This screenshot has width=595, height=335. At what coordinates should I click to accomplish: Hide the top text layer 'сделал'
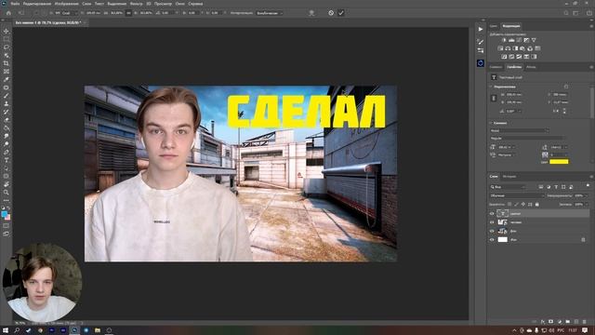coord(492,213)
